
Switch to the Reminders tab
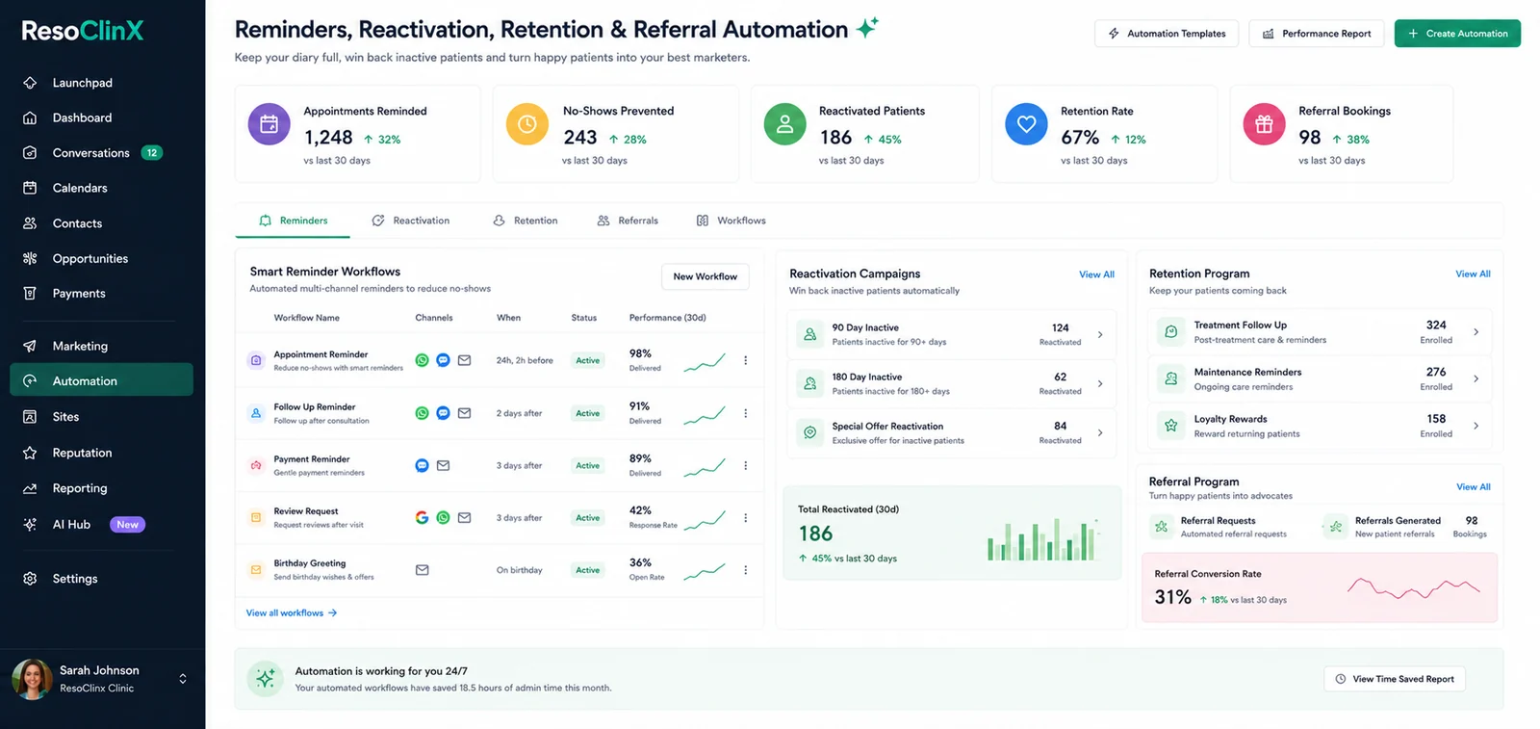tap(293, 221)
